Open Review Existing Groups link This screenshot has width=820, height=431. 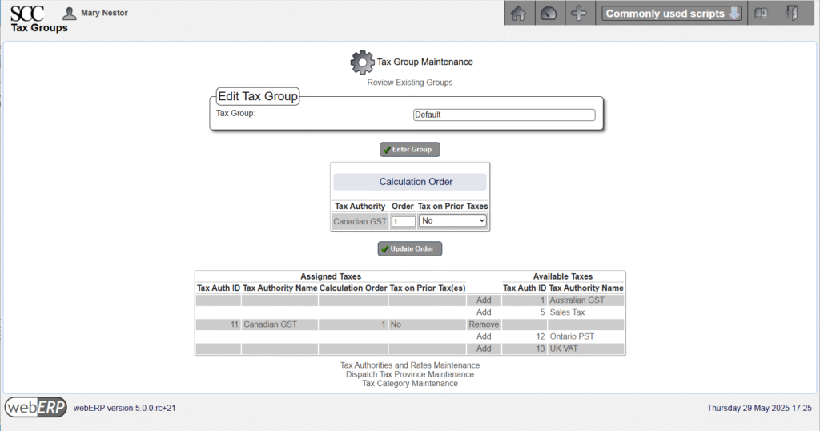(409, 83)
